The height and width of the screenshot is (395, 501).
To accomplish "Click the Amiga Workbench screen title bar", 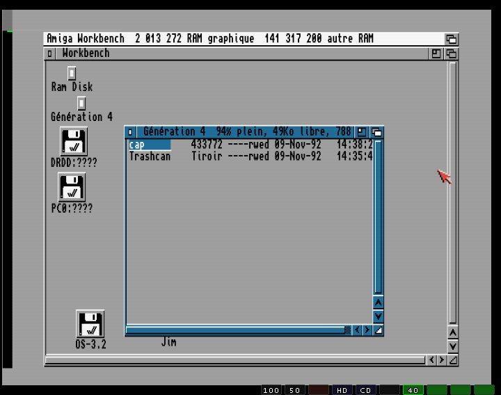I will 243,39.
